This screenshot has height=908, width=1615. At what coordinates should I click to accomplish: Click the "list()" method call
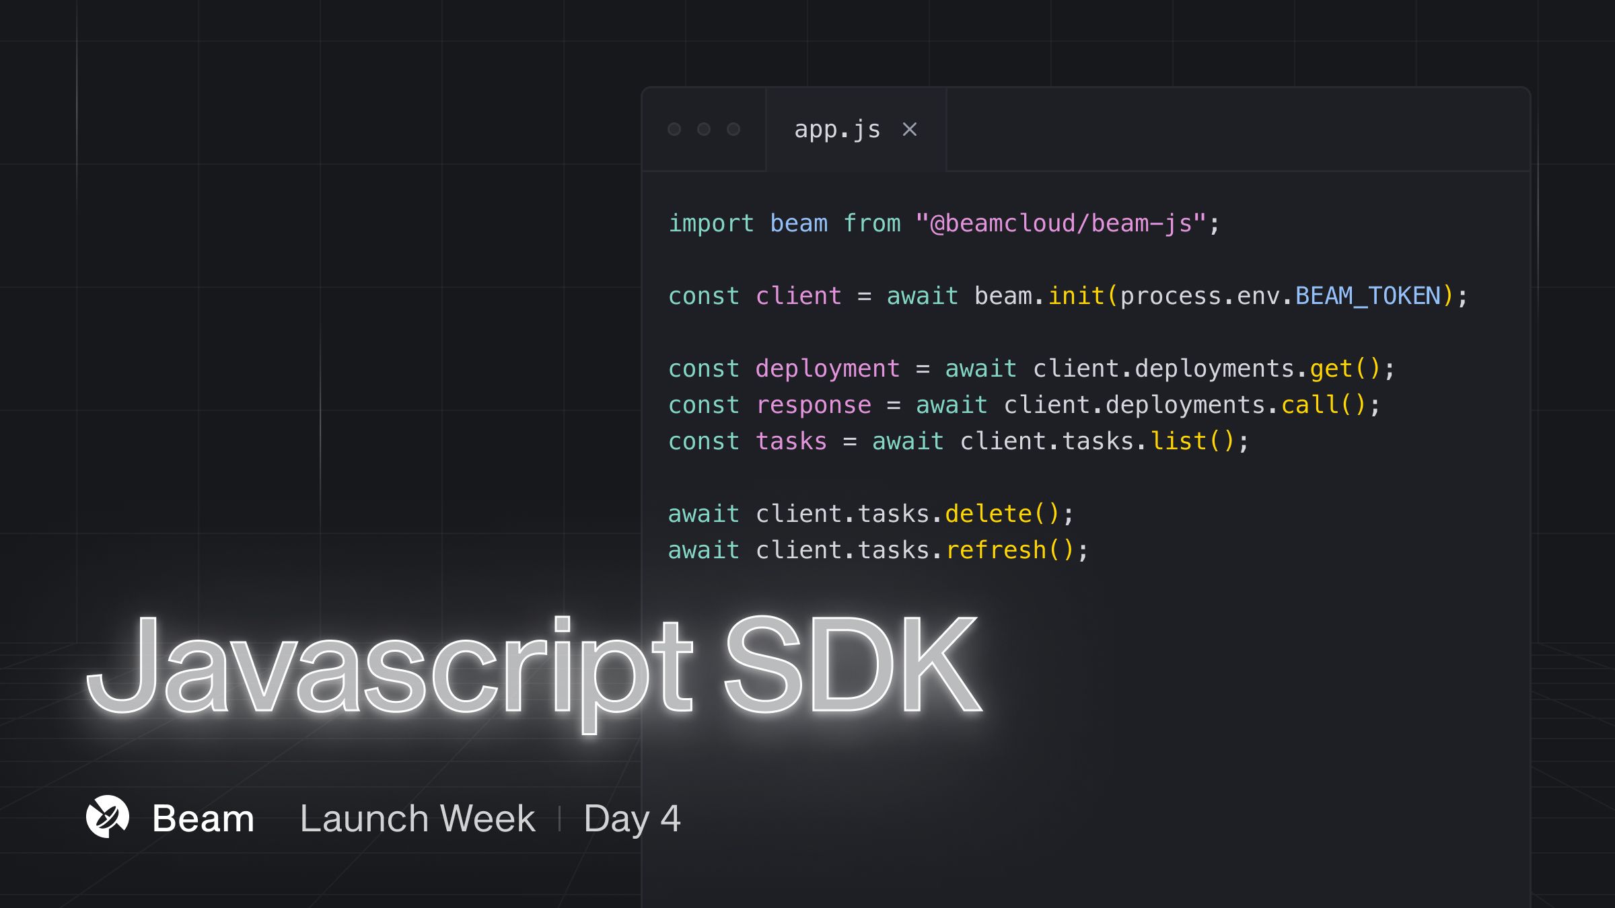pos(1192,441)
